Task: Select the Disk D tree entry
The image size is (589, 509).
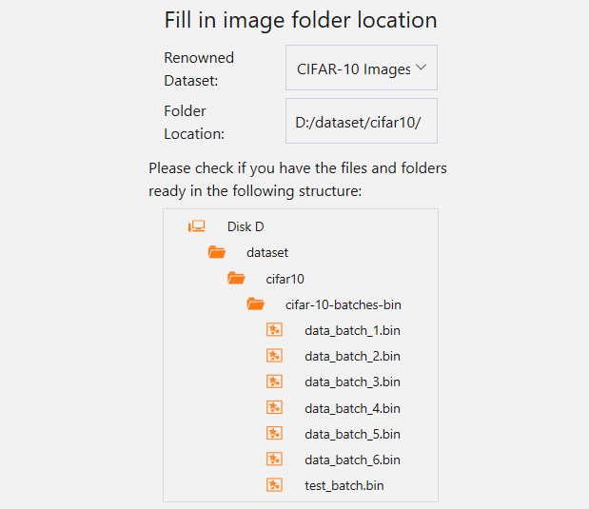Action: 245,226
